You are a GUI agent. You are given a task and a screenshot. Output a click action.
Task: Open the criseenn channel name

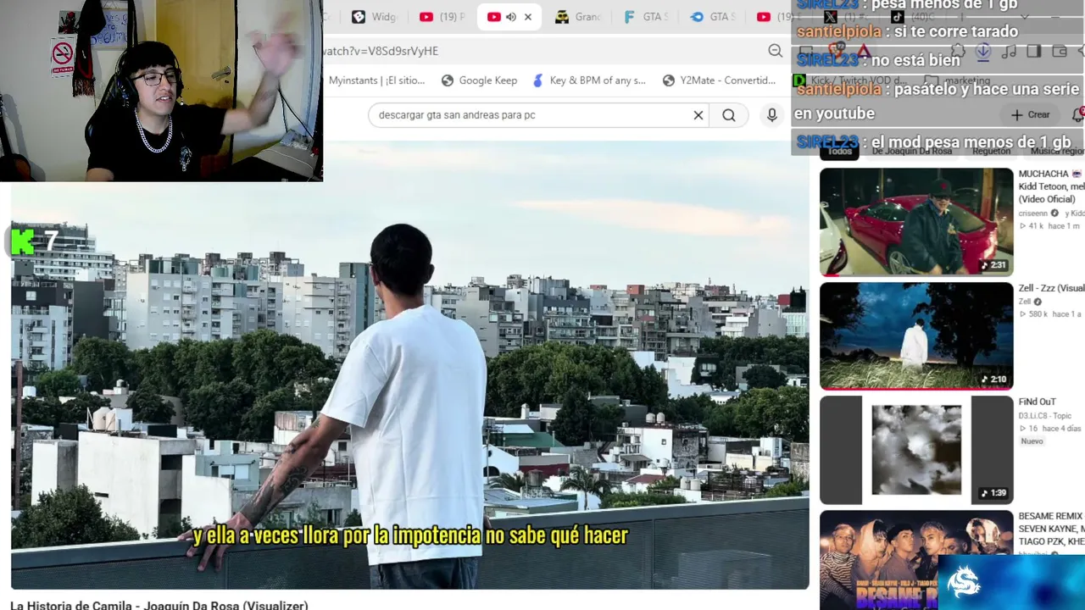[x=1032, y=213]
